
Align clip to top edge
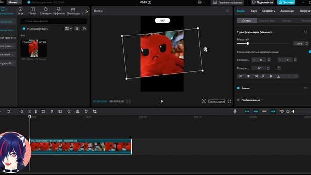[263, 76]
